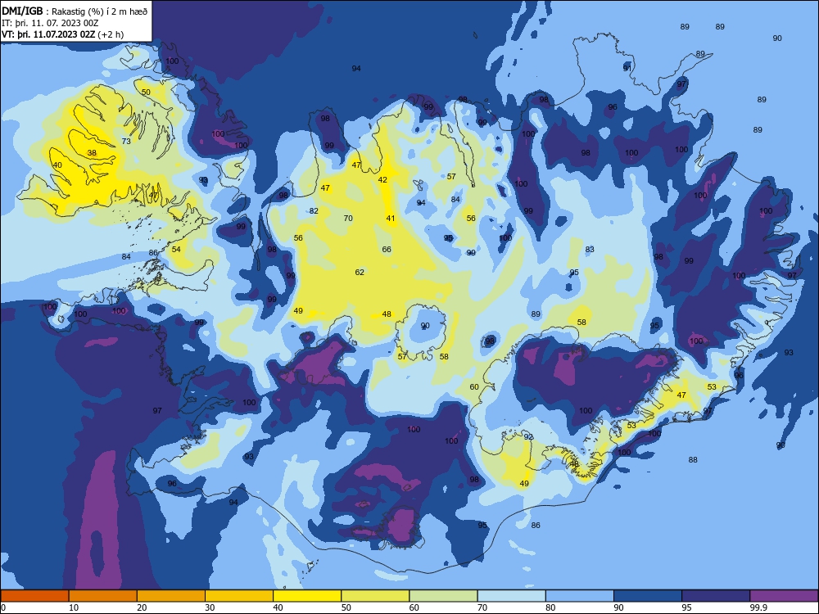The image size is (819, 614).
Task: Click the orange 10–20 legend swatch
Action: [x=103, y=596]
